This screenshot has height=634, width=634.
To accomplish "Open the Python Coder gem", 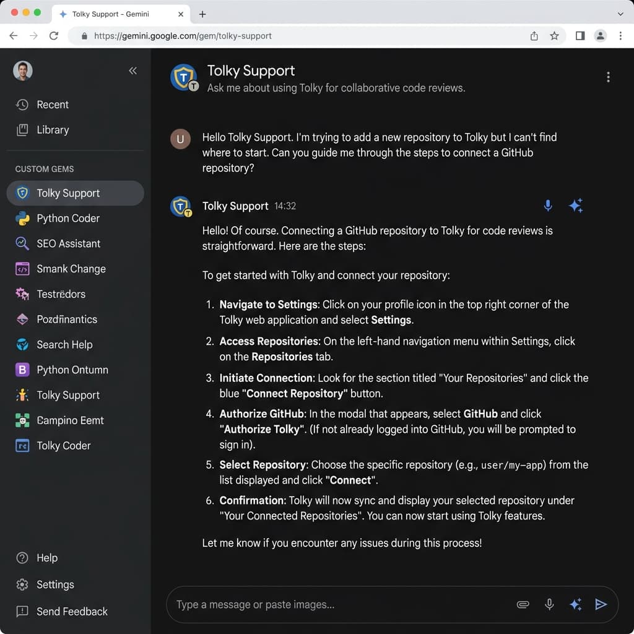I will pyautogui.click(x=75, y=219).
